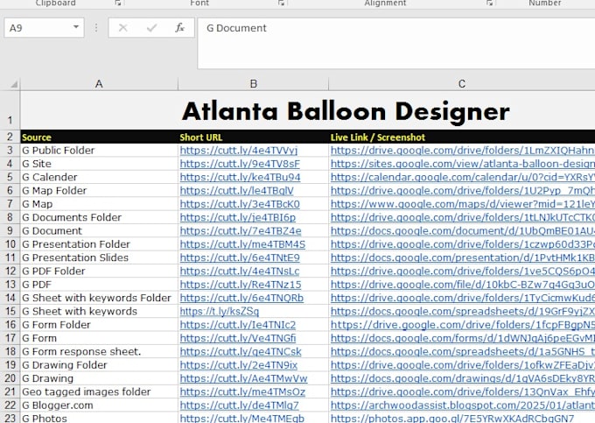Screen dimensions: 595x423
Task: Select cell G Site
Action: [x=99, y=164]
